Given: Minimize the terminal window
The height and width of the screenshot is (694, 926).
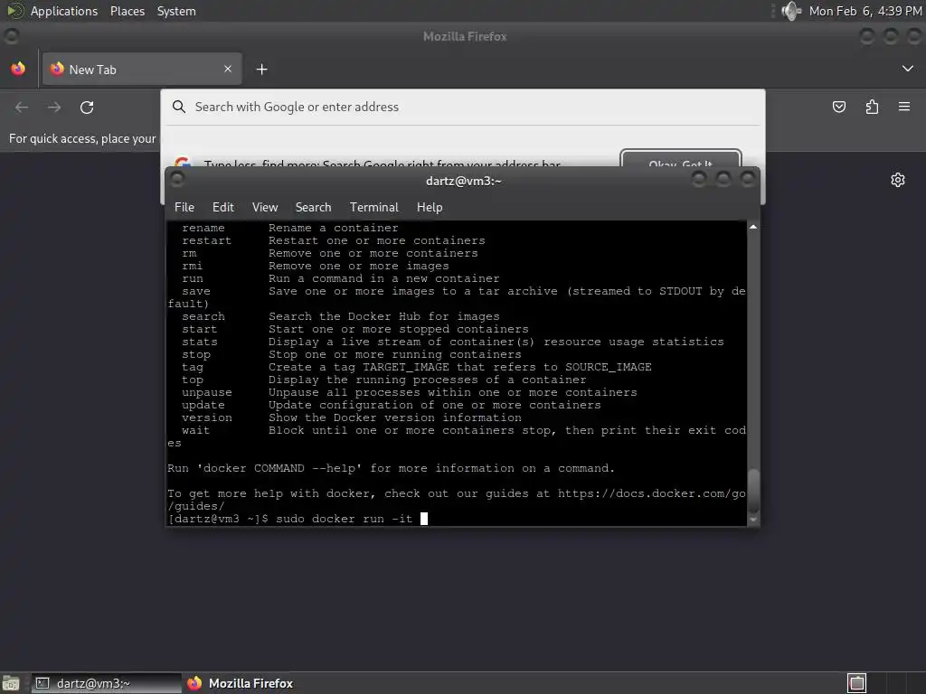Looking at the screenshot, I should tap(699, 179).
